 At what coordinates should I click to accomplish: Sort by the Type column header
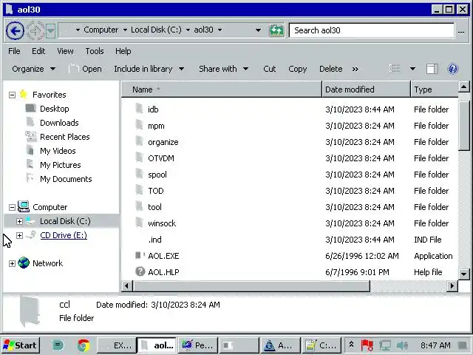pyautogui.click(x=435, y=89)
